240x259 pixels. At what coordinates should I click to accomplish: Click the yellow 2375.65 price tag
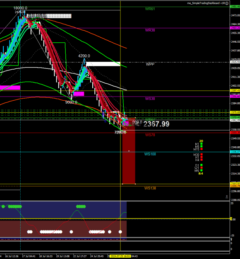(235, 112)
